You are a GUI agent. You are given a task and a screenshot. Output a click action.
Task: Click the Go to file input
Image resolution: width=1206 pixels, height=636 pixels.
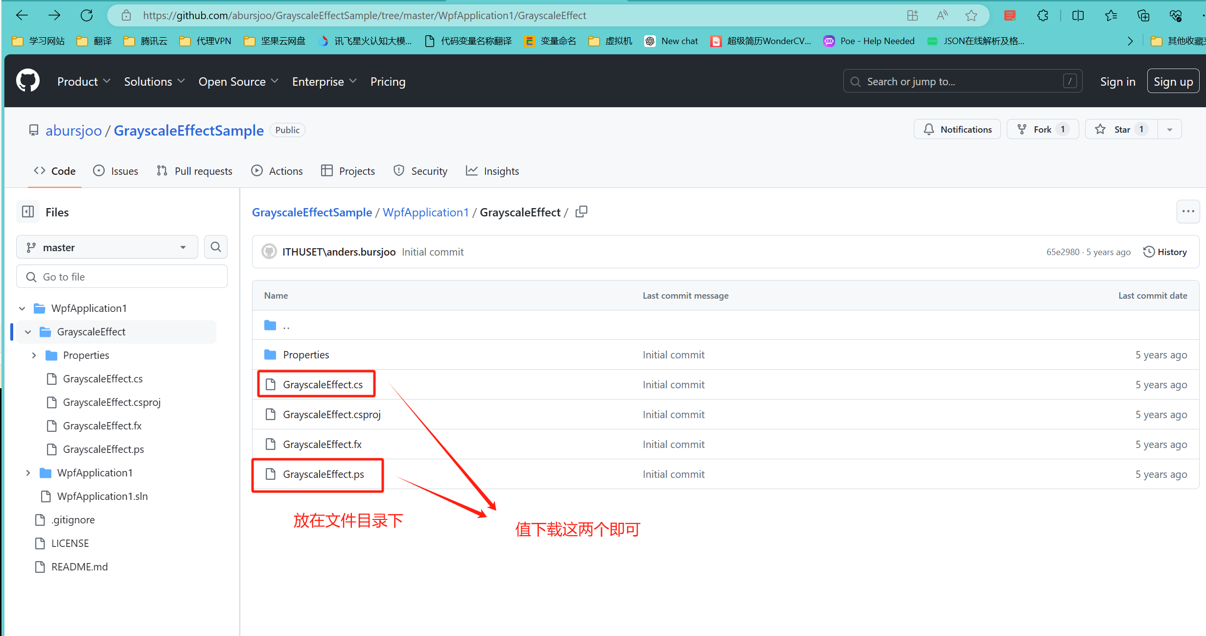coord(122,277)
